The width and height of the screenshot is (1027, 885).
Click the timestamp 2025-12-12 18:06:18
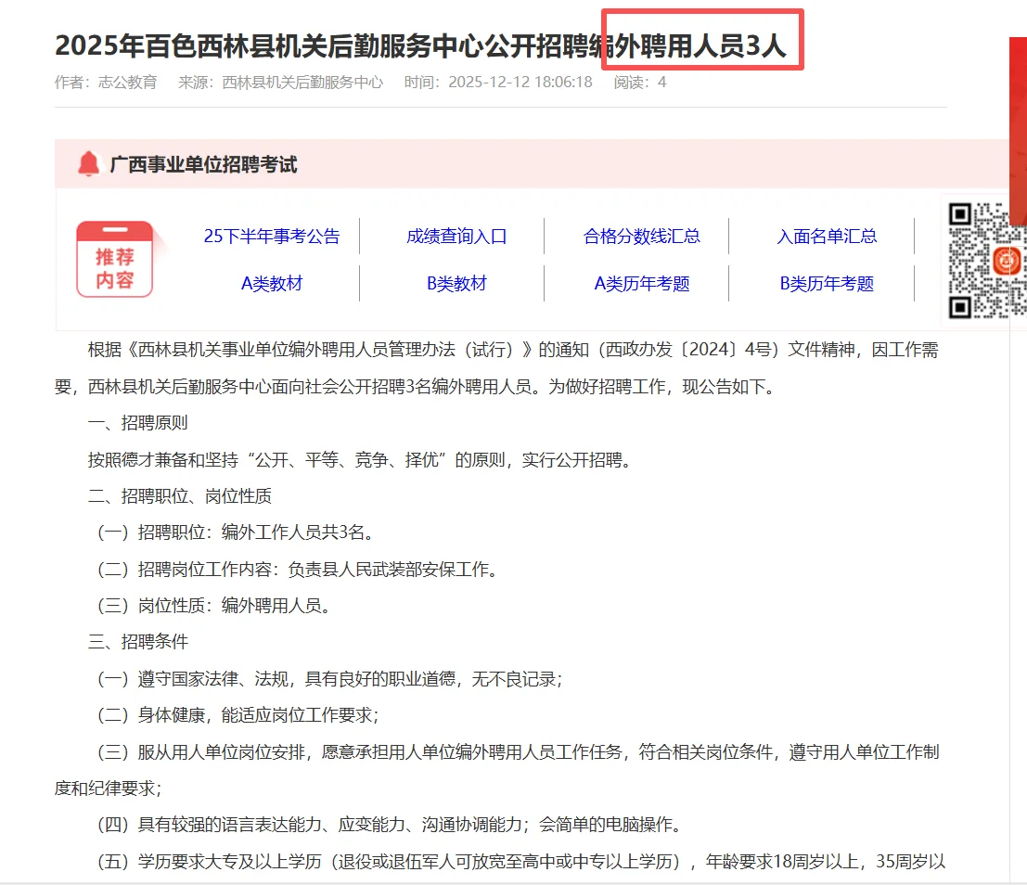coord(520,83)
